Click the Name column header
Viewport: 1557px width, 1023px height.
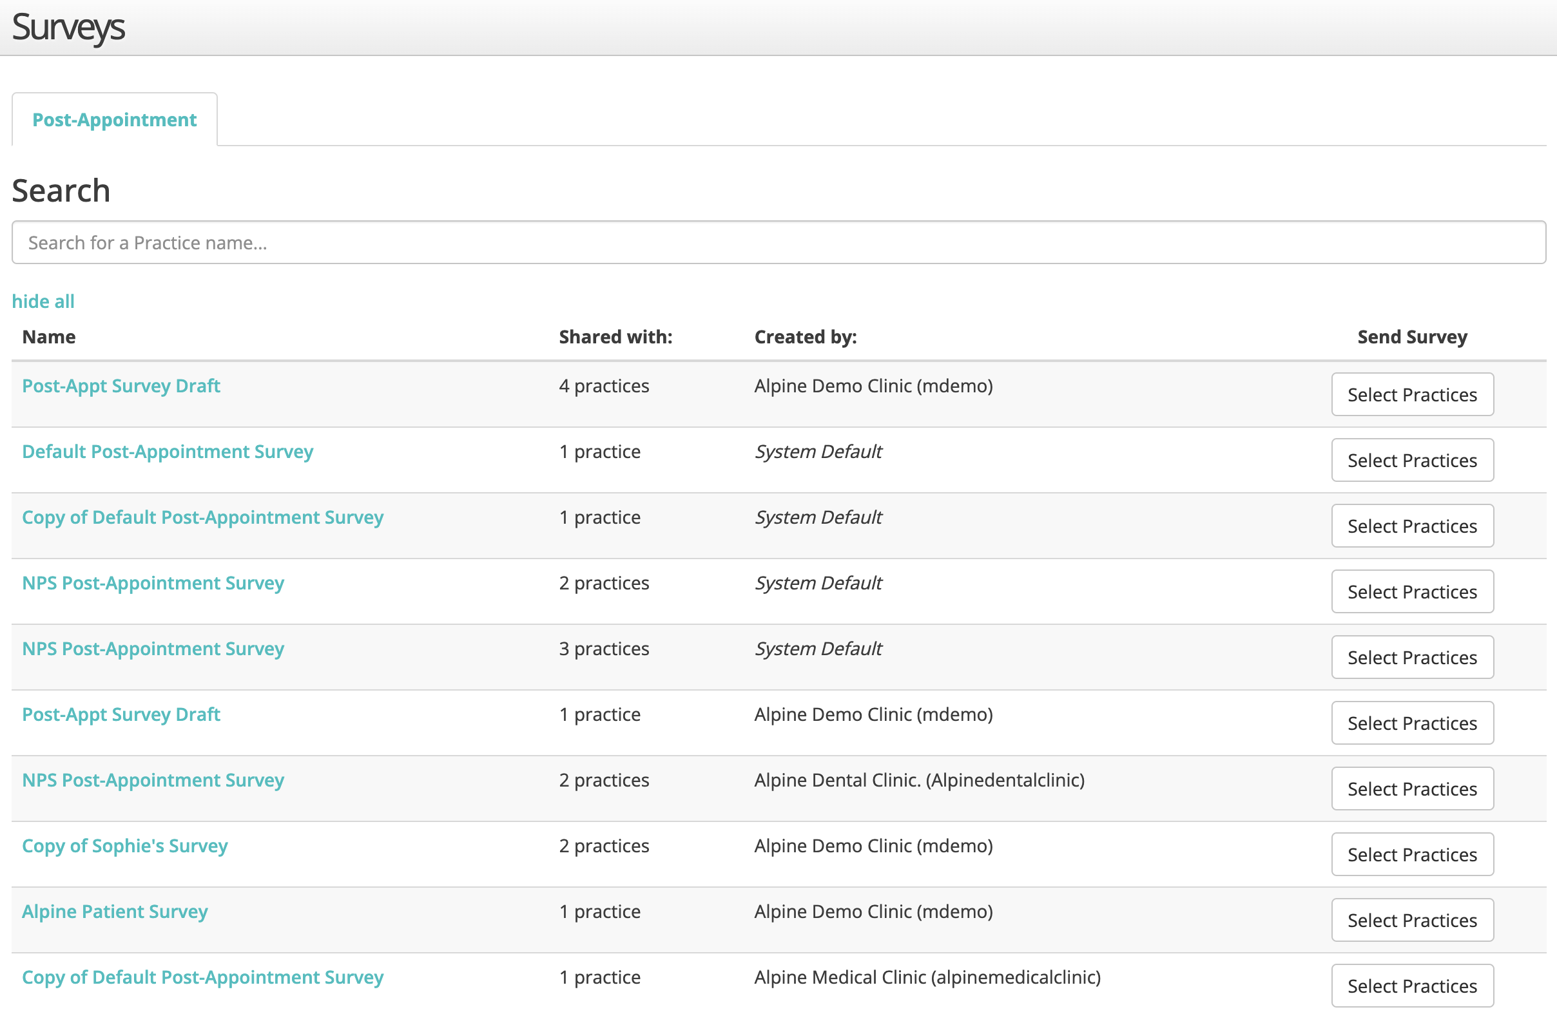click(48, 336)
